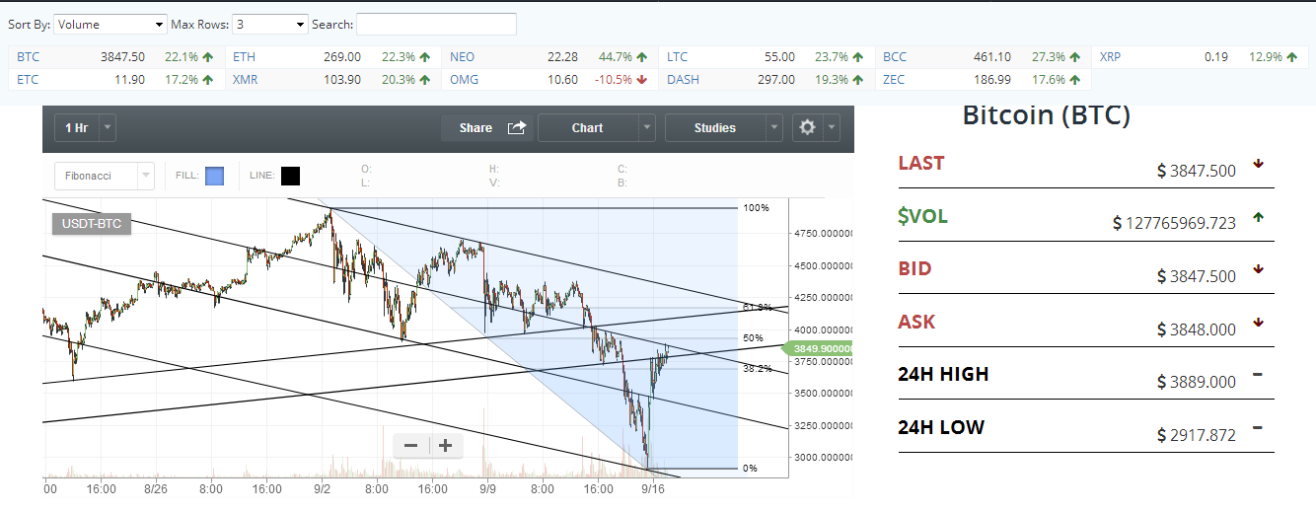Click the Share arrow icon
The height and width of the screenshot is (512, 1316).
[517, 127]
